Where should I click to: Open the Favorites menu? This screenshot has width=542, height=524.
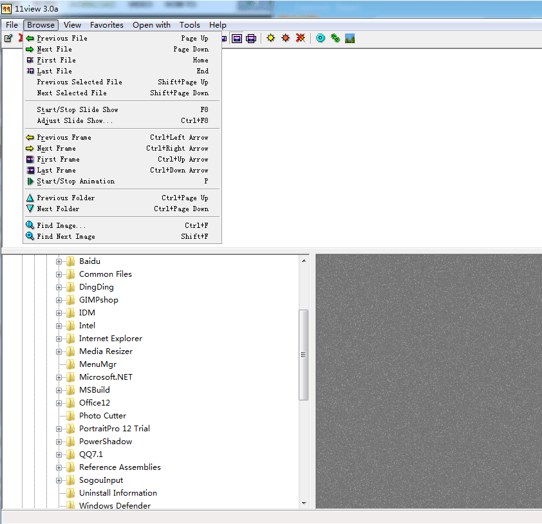click(107, 25)
